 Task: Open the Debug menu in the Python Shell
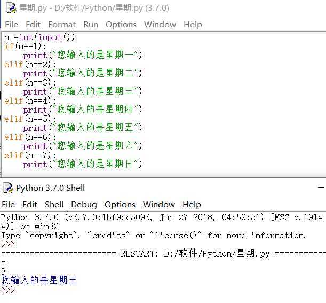point(84,205)
